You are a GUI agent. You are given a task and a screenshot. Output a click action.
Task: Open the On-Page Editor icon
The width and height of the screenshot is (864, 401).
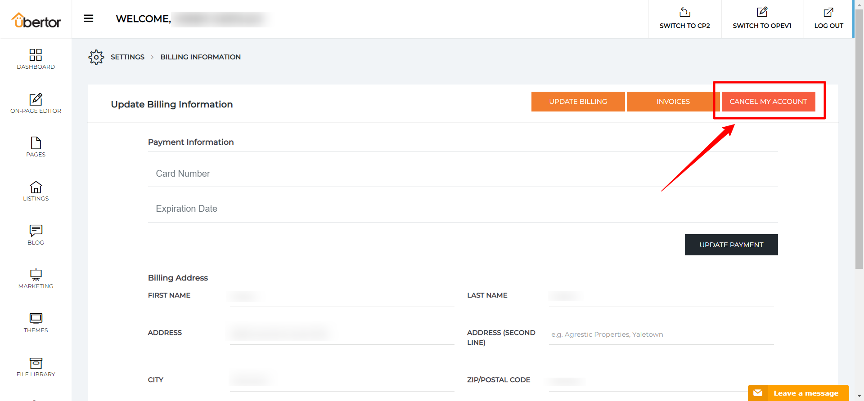pyautogui.click(x=36, y=99)
